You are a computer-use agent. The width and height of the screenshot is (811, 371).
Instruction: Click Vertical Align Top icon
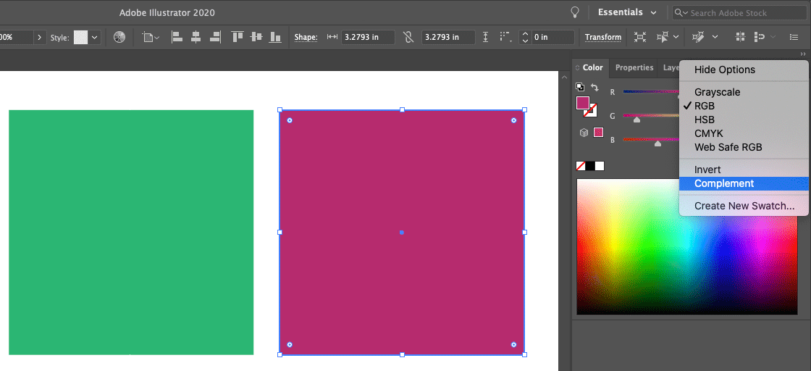(x=238, y=37)
